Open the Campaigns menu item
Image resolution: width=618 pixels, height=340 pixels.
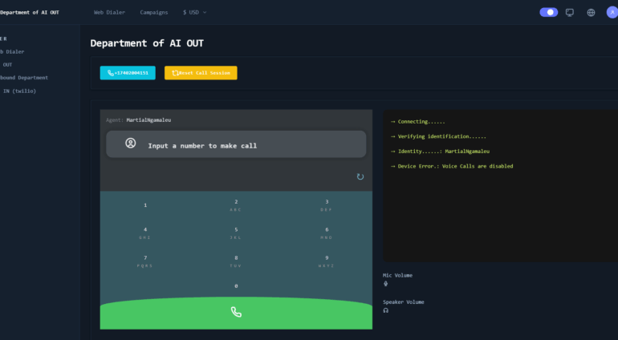pyautogui.click(x=154, y=12)
